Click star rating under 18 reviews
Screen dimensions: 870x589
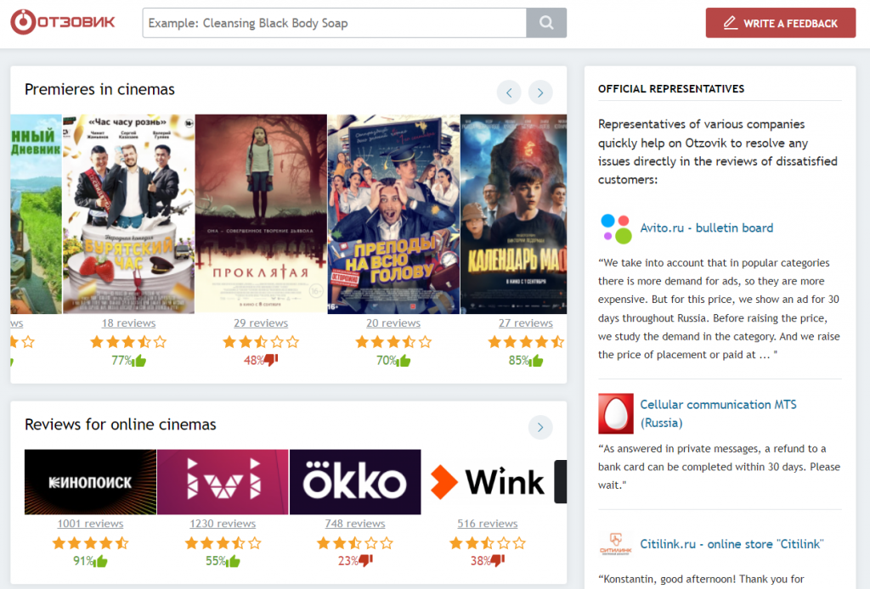pos(129,342)
